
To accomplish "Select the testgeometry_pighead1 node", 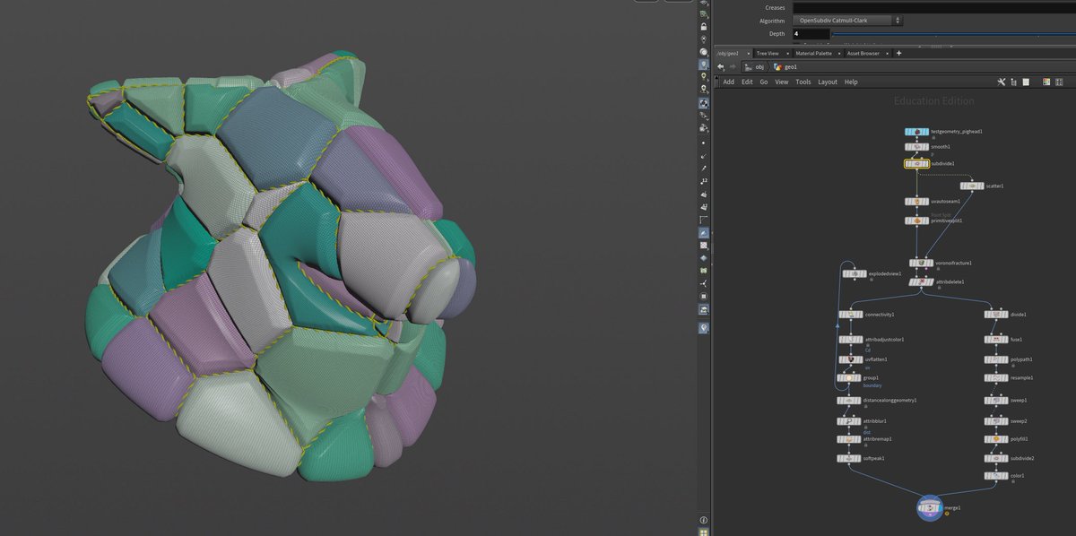I will tap(916, 132).
